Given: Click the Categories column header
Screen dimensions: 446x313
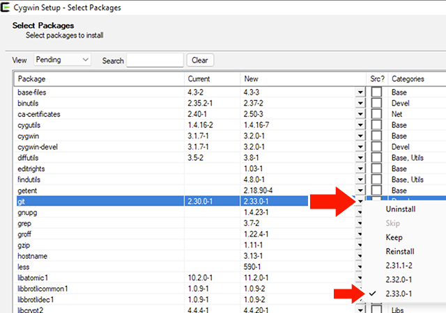Looking at the screenshot, I should [416, 79].
